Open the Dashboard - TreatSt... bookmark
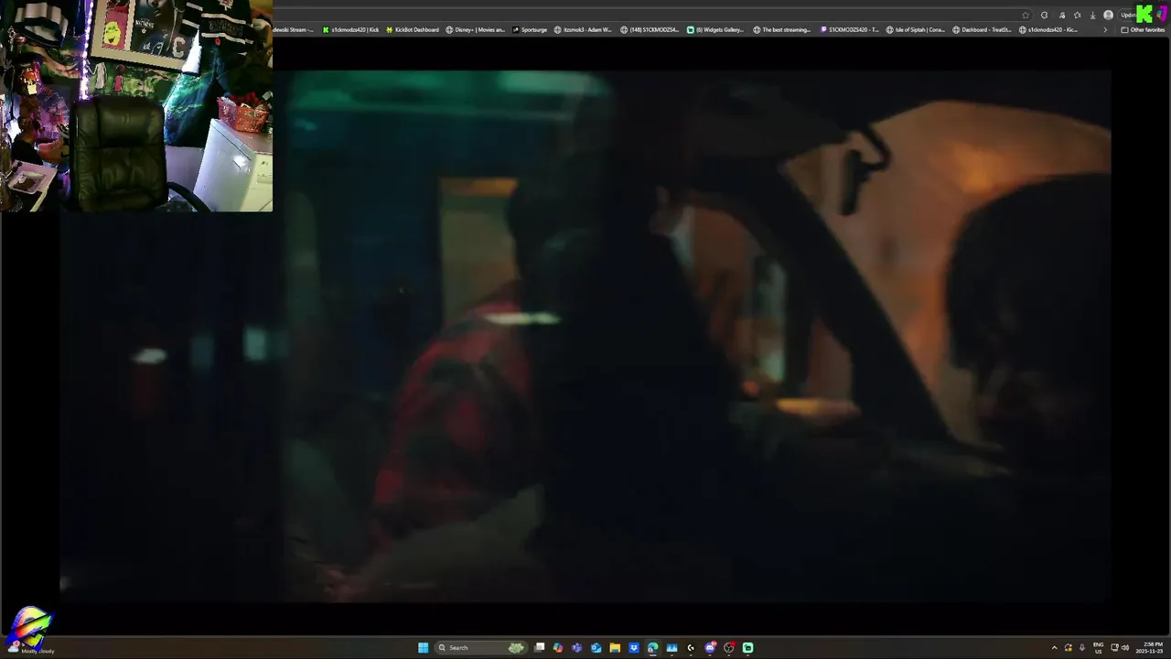Image resolution: width=1171 pixels, height=659 pixels. click(x=983, y=29)
